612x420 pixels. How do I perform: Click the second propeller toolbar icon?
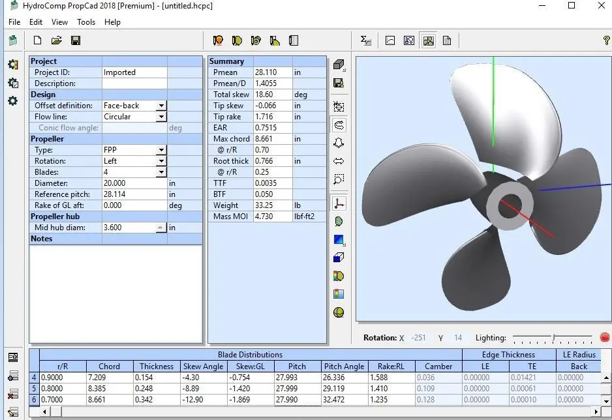(237, 40)
